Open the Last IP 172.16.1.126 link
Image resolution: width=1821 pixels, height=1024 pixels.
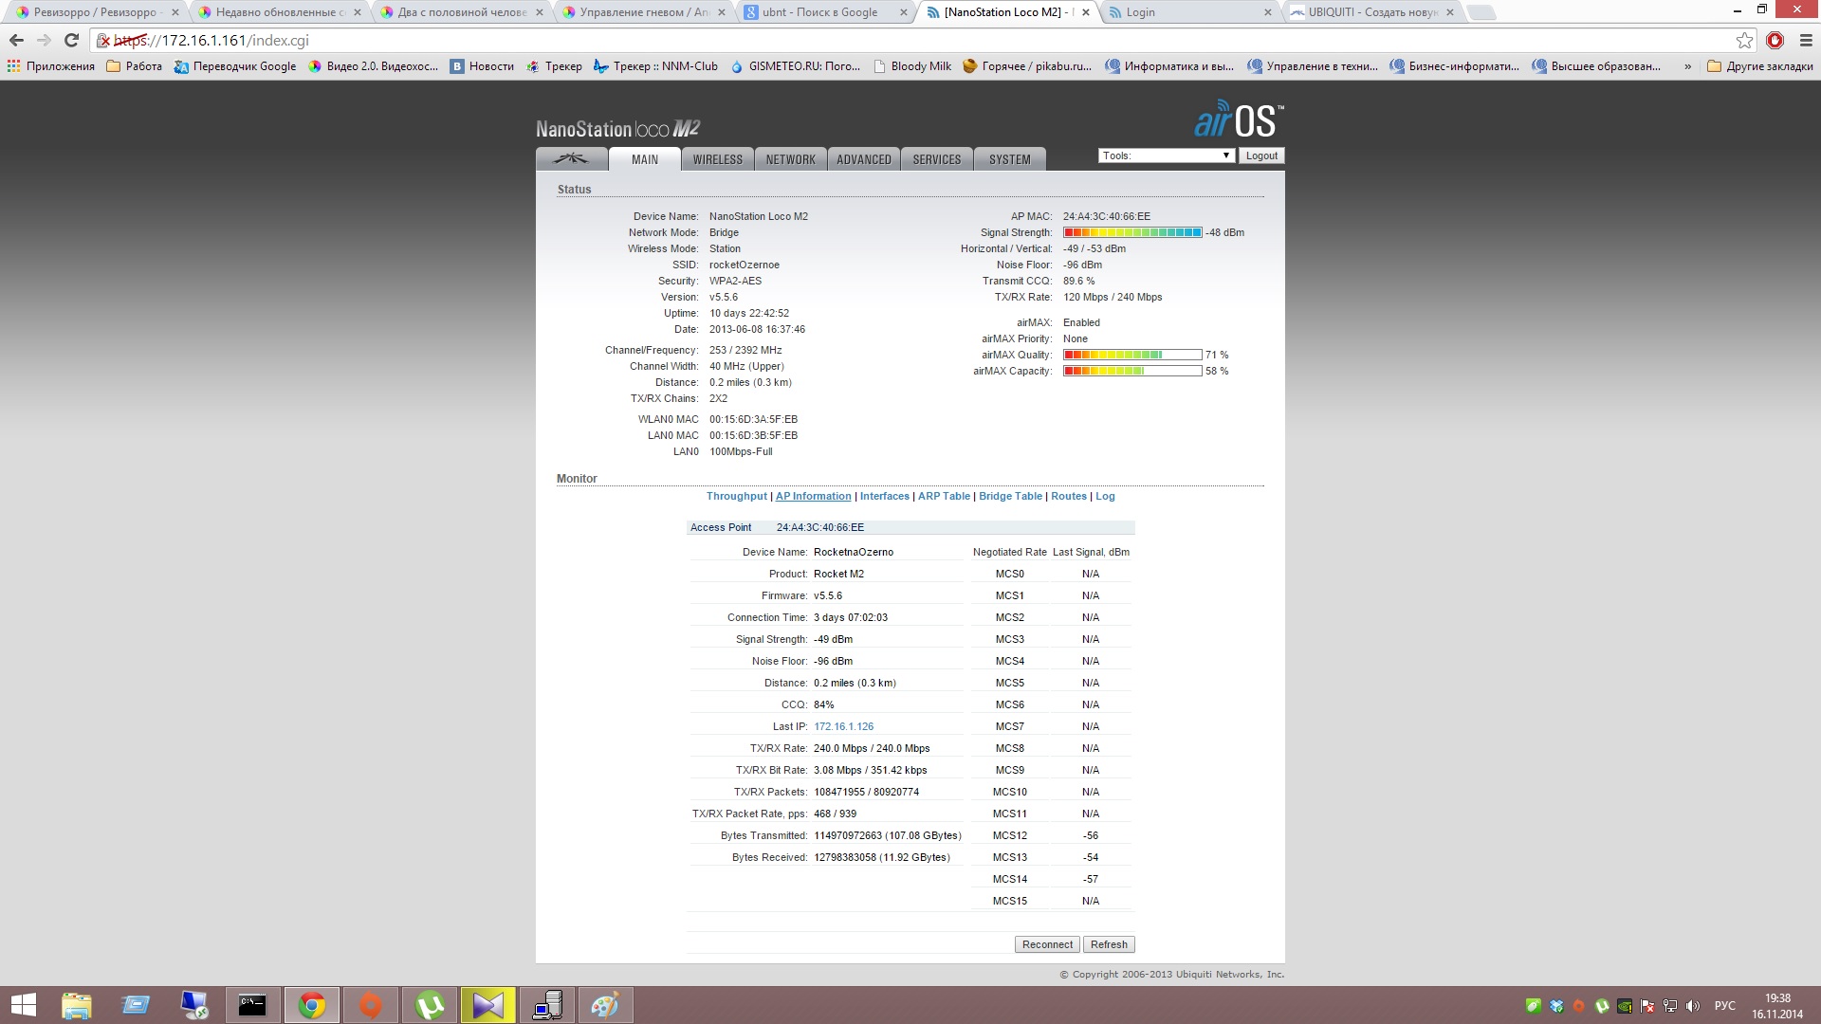tap(843, 726)
